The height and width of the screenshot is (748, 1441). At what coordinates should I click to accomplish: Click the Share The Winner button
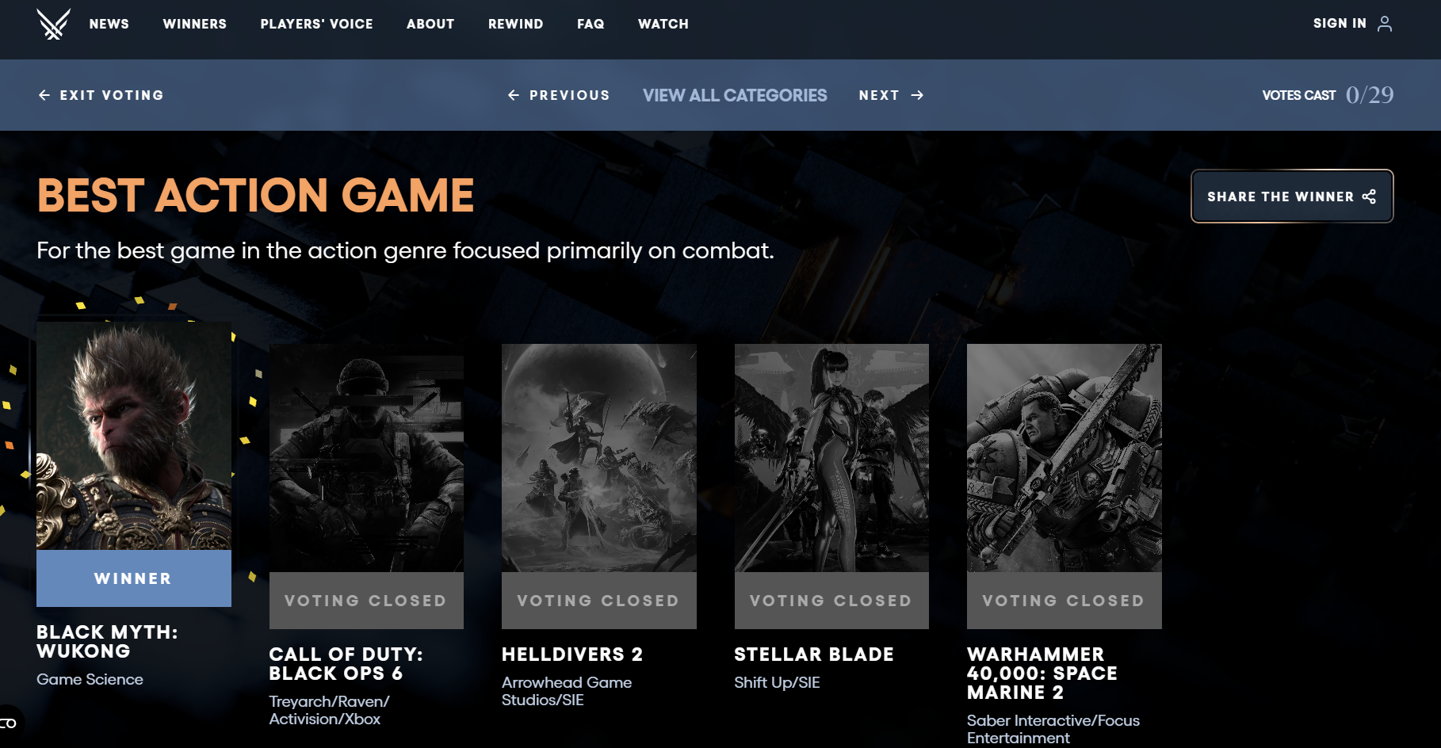pos(1292,197)
